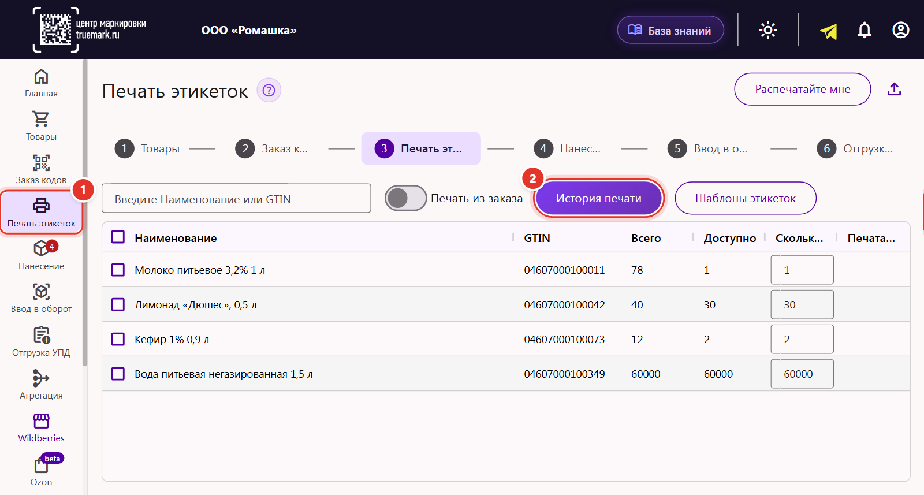Open Ввод в оборот sidebar icon
Screen dimensions: 924x495
tap(41, 292)
